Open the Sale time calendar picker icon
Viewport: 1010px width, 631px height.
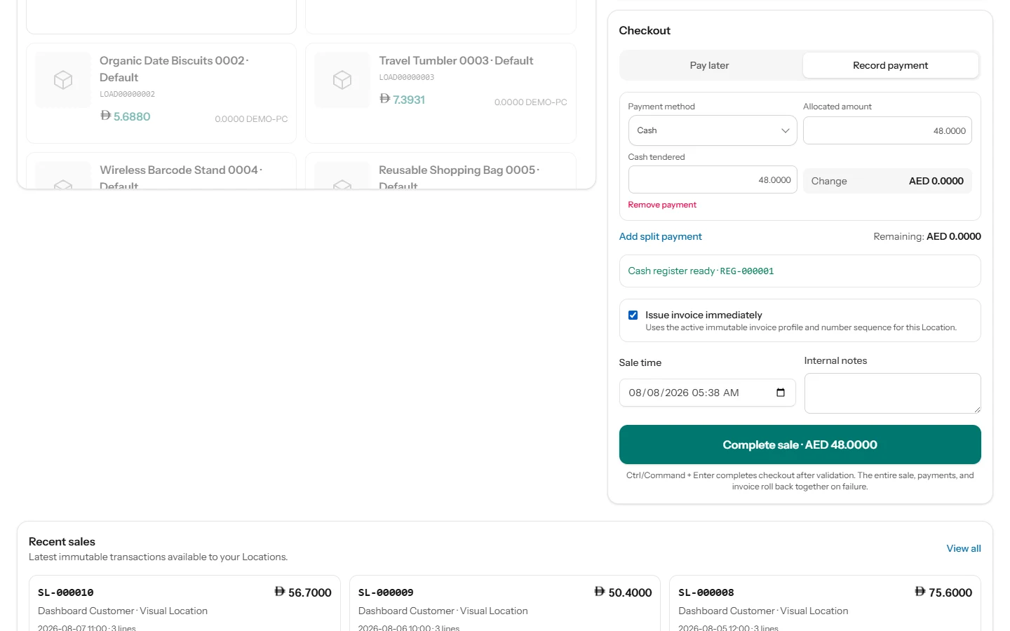pos(781,393)
